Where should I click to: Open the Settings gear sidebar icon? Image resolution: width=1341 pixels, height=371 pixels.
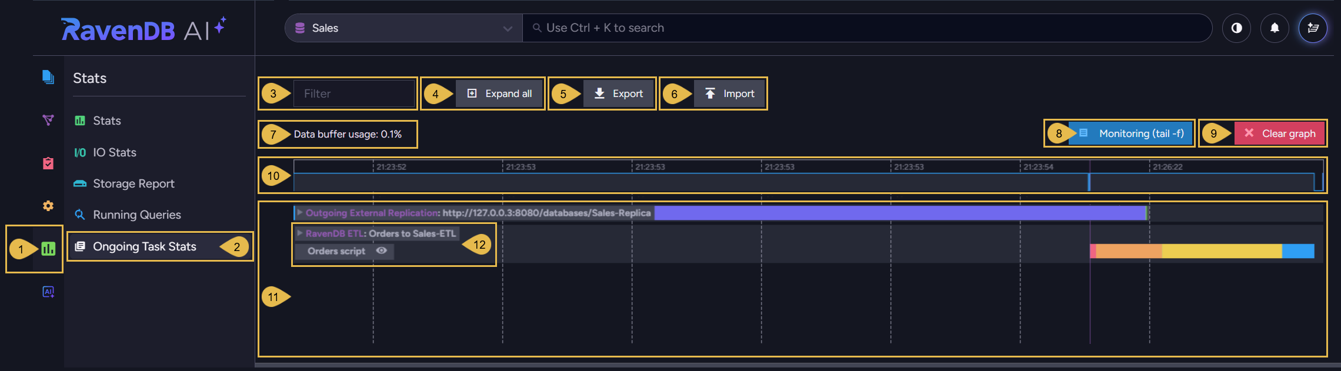point(48,206)
